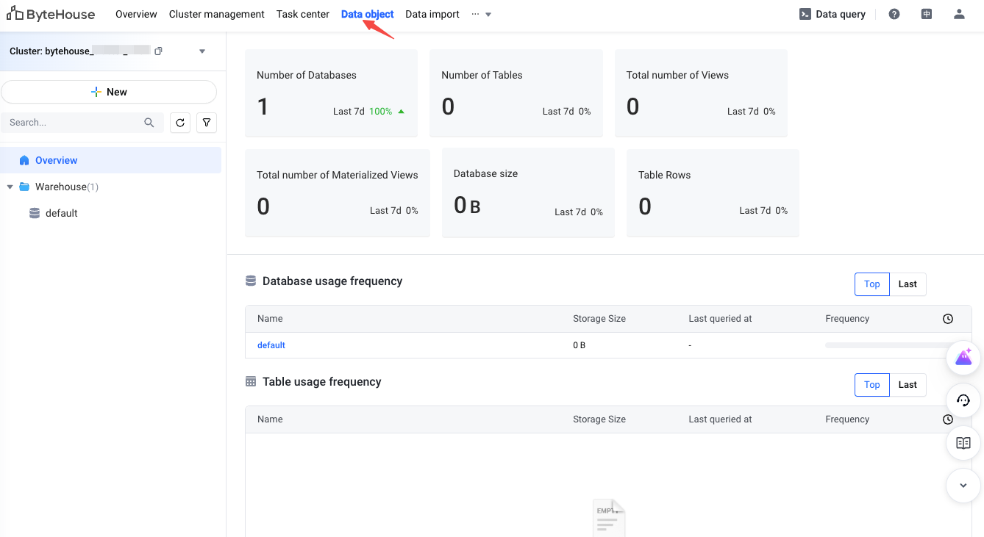Go to Cluster management tab
This screenshot has width=984, height=537.
point(216,14)
